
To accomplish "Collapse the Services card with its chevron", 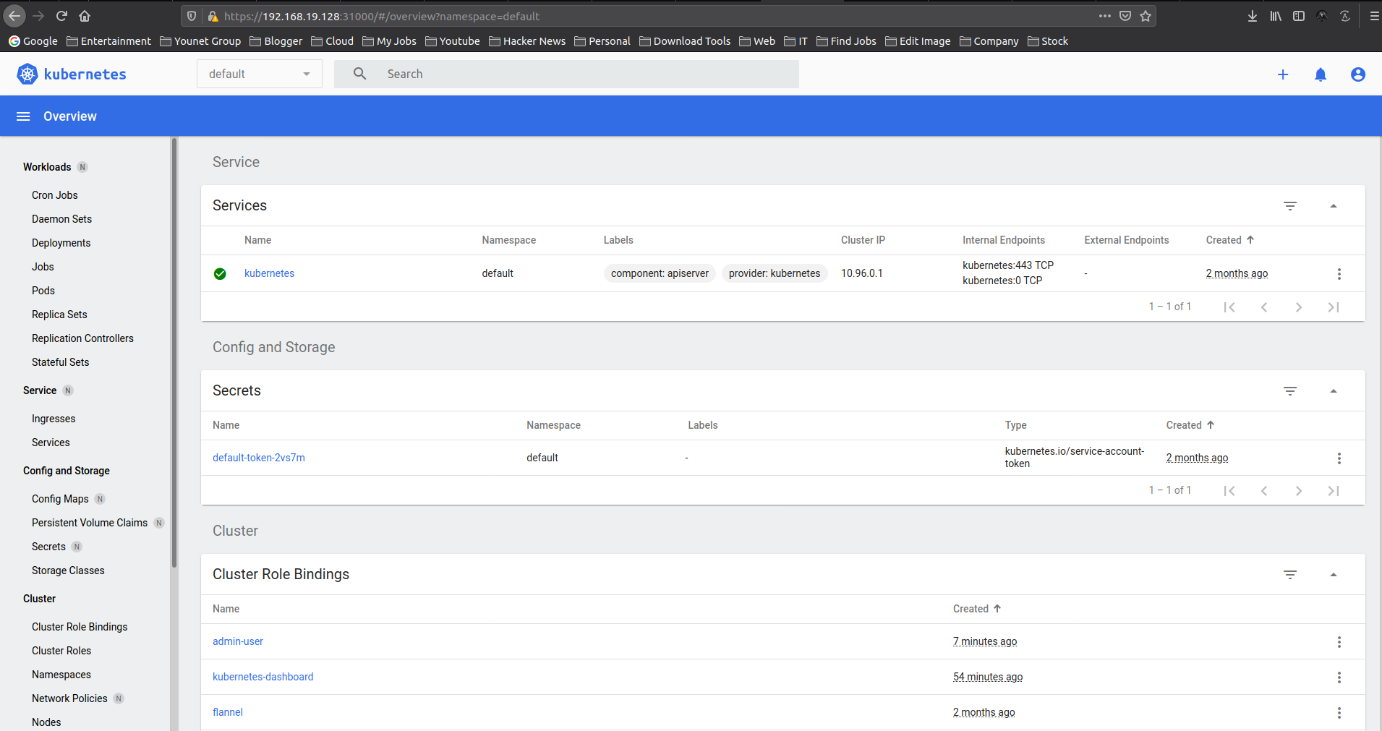I will pos(1333,206).
